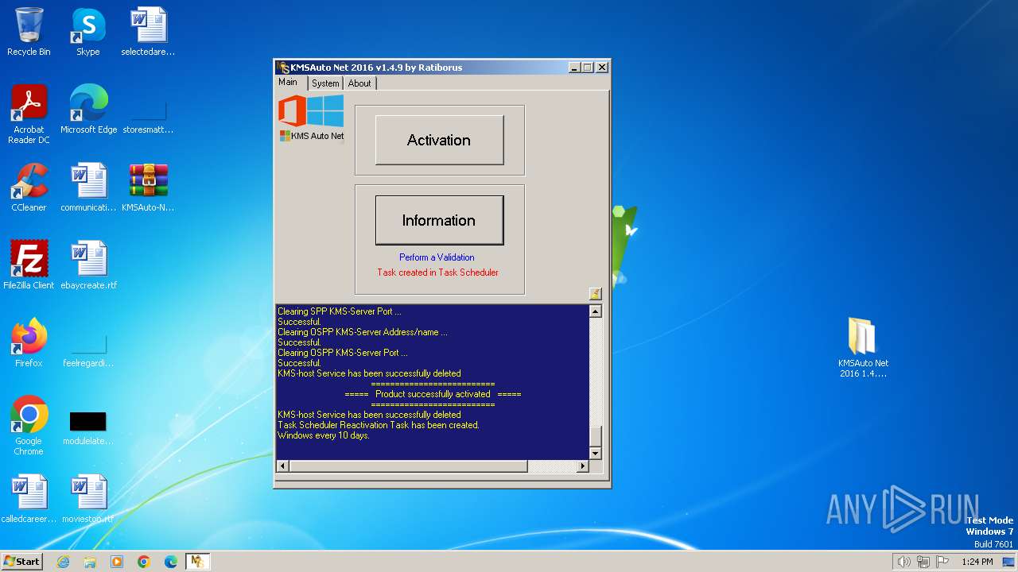Select the FileZilla Client shortcut

click(x=29, y=265)
